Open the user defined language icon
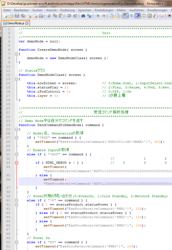Image resolution: width=172 pixels, height=250 pixels. click(x=144, y=16)
